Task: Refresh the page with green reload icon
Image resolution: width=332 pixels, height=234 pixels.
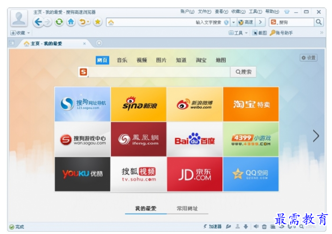Action: click(59, 22)
